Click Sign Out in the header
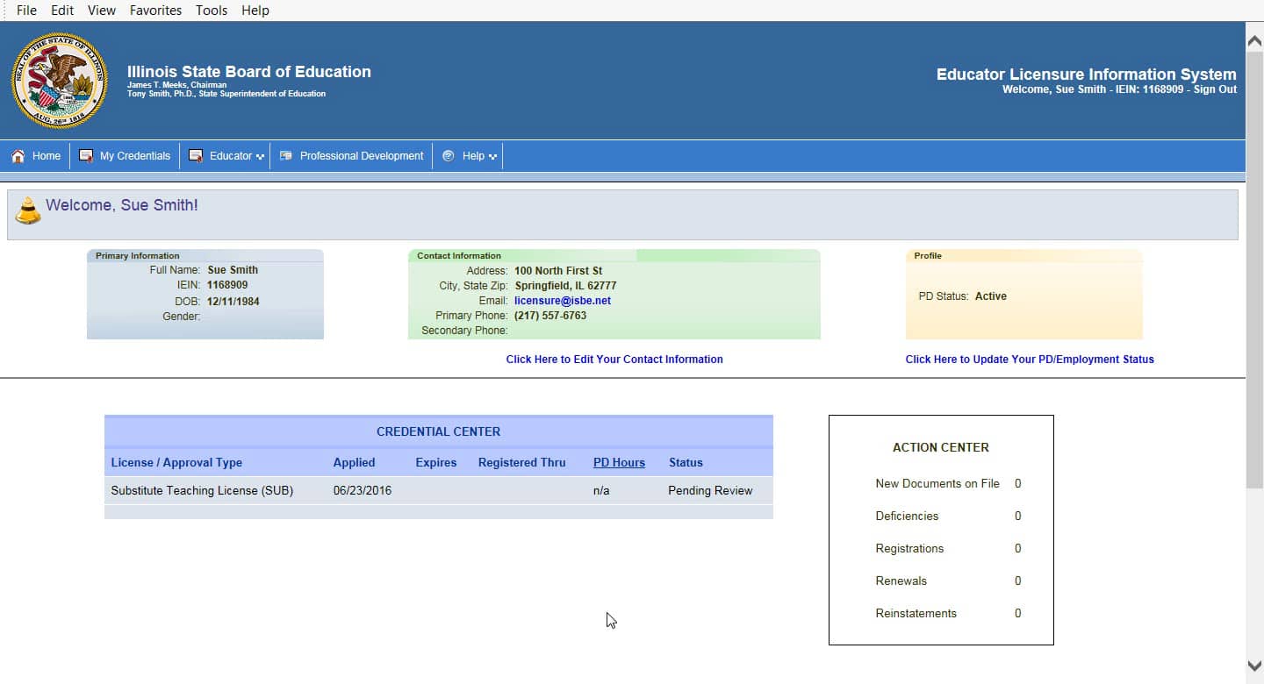Image resolution: width=1264 pixels, height=684 pixels. click(x=1215, y=89)
